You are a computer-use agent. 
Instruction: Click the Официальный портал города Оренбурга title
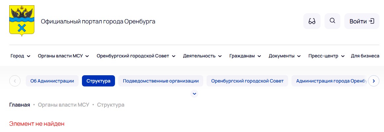pyautogui.click(x=98, y=21)
